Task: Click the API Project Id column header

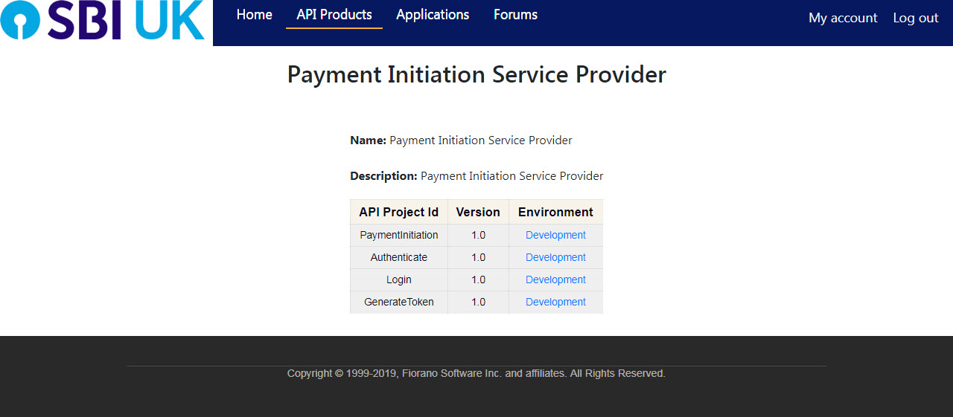Action: click(x=399, y=212)
